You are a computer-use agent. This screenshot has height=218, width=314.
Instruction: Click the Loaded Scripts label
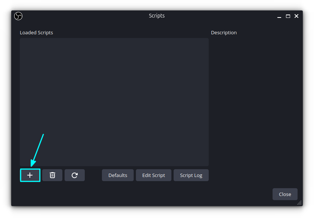(x=36, y=32)
